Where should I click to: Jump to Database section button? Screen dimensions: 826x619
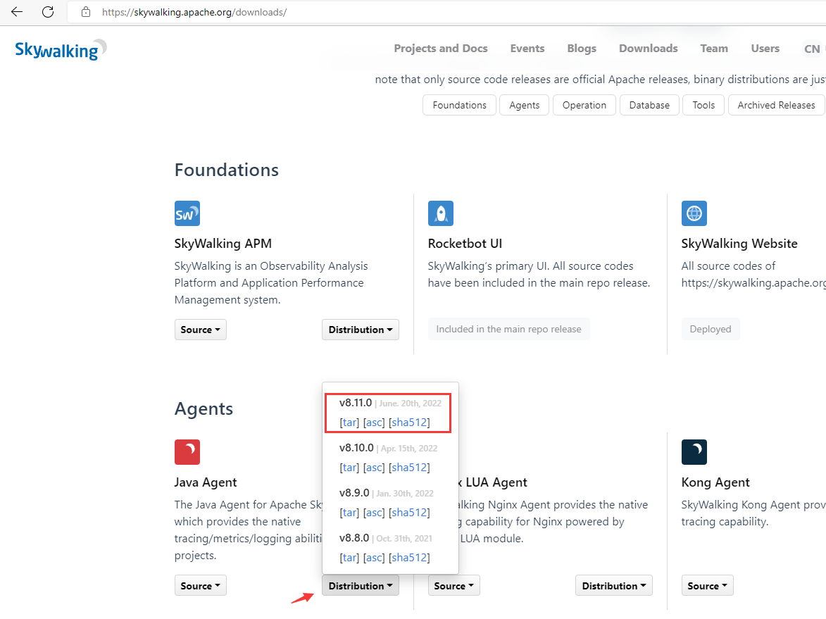tap(649, 105)
